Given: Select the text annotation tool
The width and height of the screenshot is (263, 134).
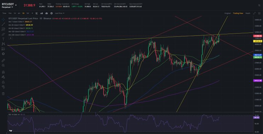Looking at the screenshot, I should point(3,39).
